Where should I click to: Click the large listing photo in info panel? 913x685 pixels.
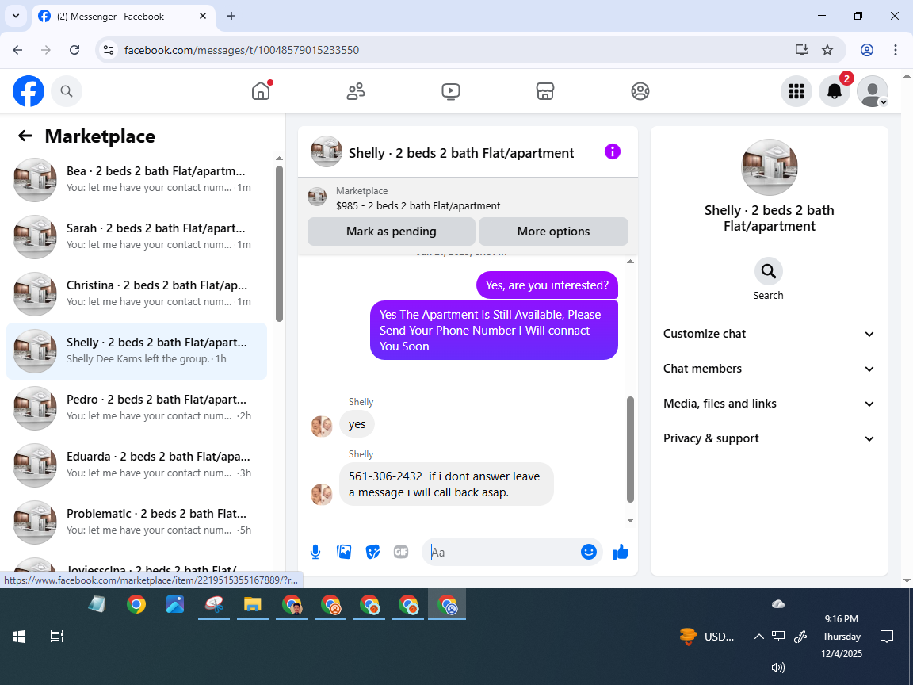[x=769, y=167]
